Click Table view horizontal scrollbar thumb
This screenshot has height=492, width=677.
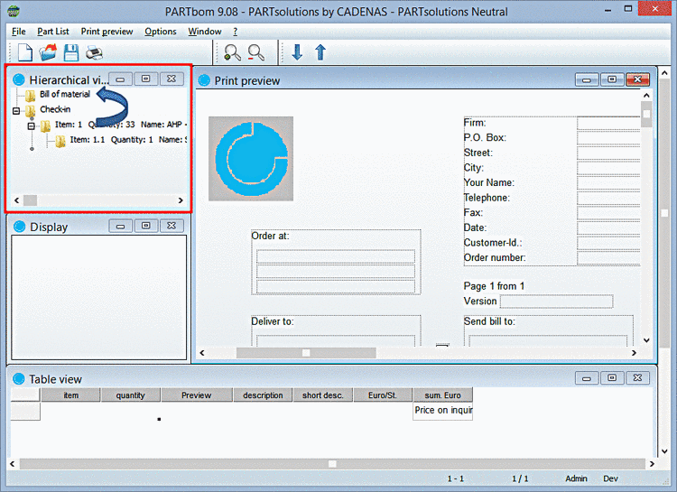[x=332, y=464]
